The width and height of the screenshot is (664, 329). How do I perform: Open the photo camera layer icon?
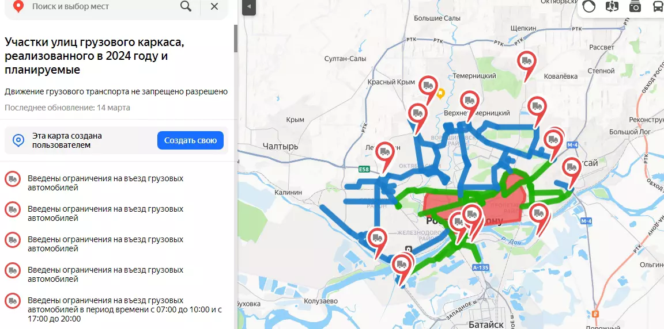pos(635,7)
